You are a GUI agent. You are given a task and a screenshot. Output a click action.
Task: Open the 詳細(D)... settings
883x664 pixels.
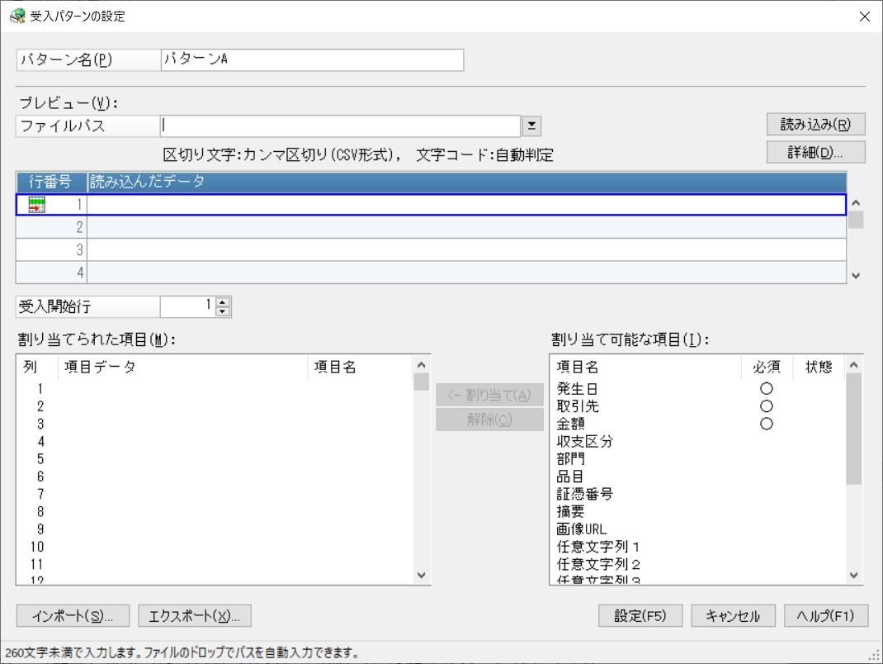815,152
